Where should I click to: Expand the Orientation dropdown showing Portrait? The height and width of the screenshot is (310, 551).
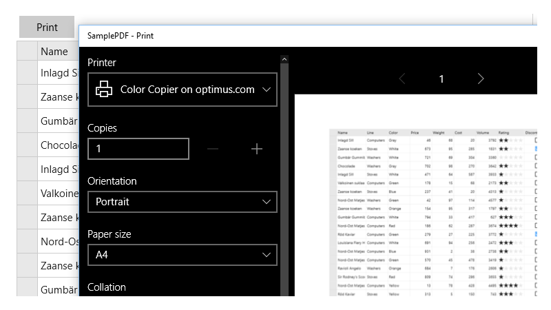(x=183, y=202)
